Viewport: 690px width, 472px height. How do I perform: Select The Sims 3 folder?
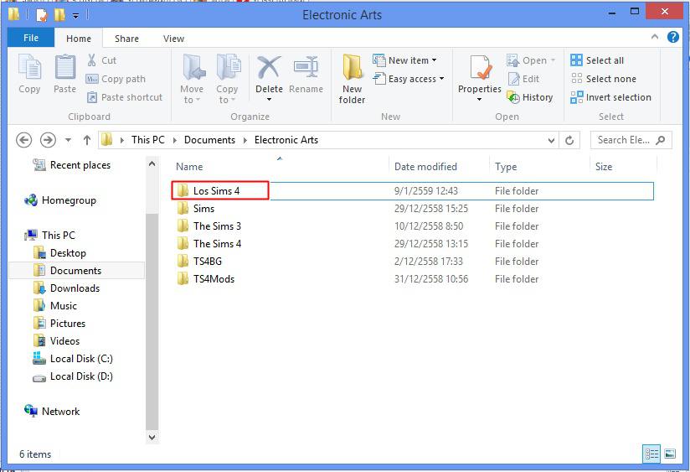coord(413,226)
